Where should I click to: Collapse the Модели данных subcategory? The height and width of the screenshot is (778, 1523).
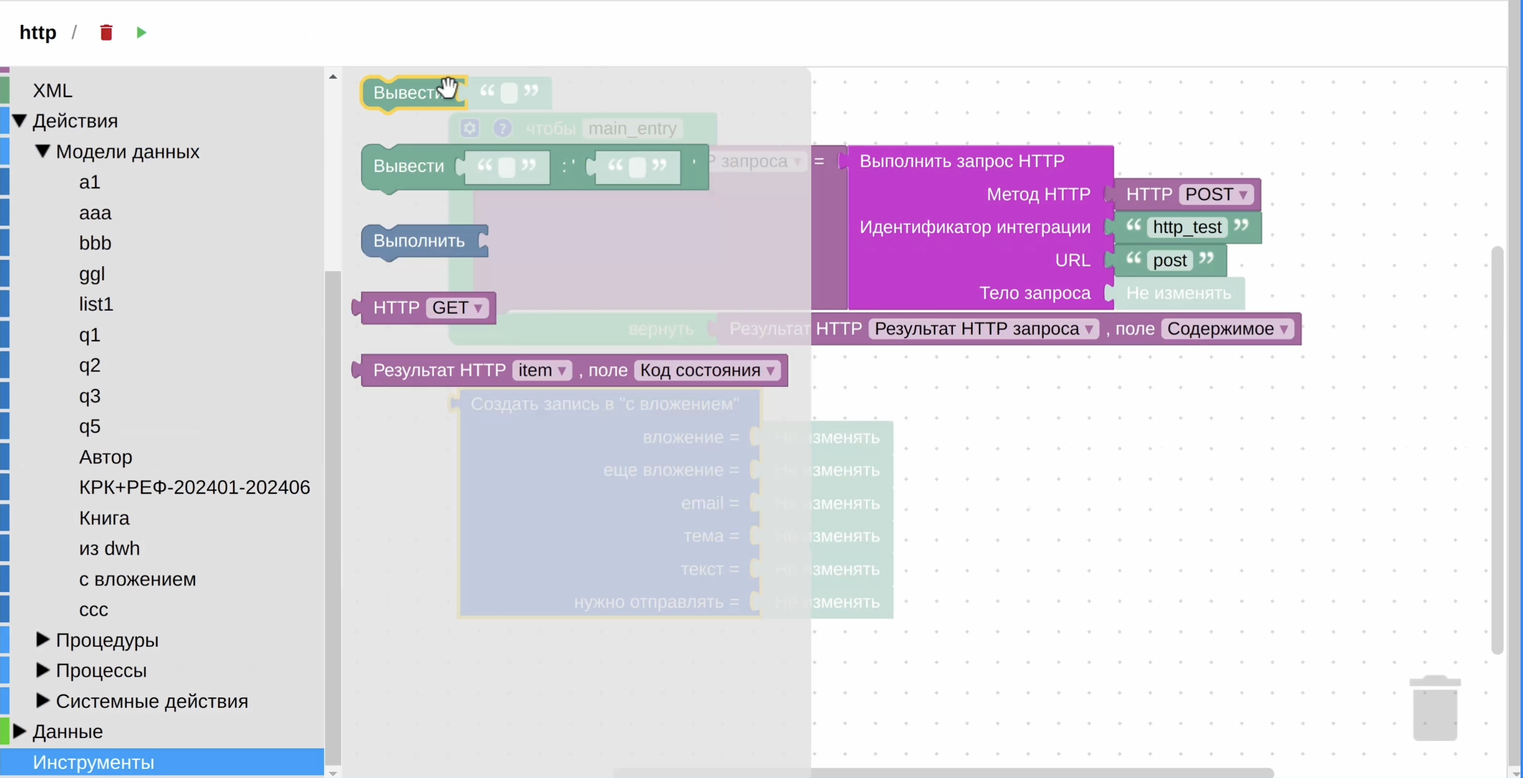42,151
